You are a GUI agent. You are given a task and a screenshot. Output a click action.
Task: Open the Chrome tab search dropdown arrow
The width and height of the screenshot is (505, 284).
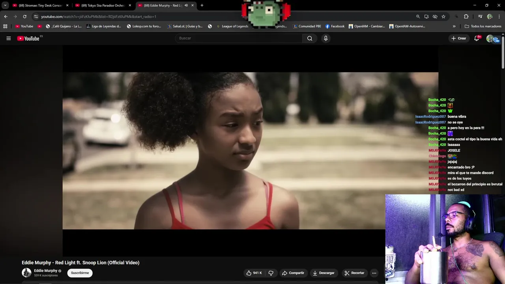[5, 6]
